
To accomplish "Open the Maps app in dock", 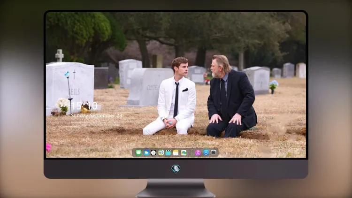I will (x=161, y=152).
